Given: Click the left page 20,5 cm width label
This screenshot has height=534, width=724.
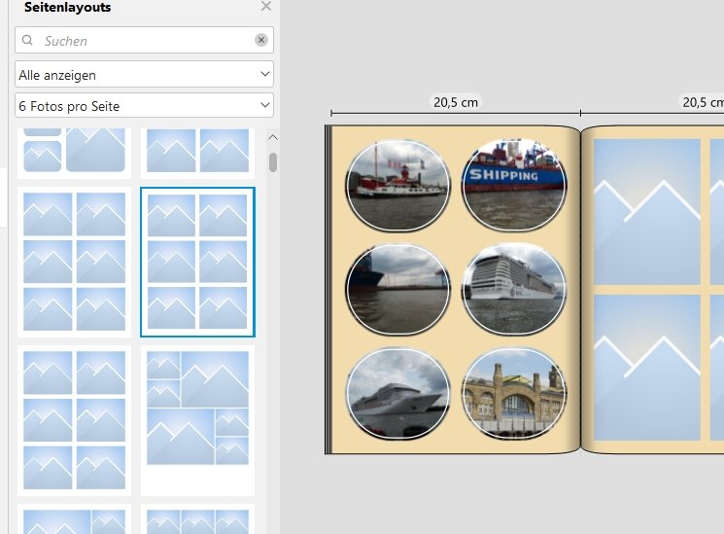Looking at the screenshot, I should [x=456, y=102].
